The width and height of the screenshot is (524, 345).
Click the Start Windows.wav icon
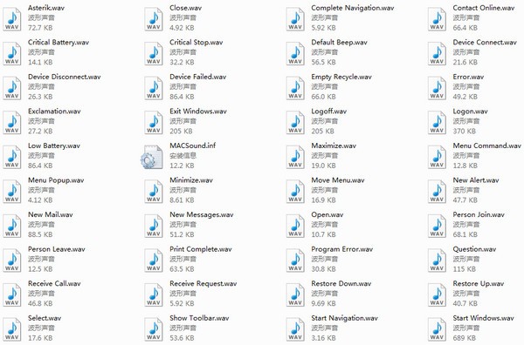click(438, 329)
